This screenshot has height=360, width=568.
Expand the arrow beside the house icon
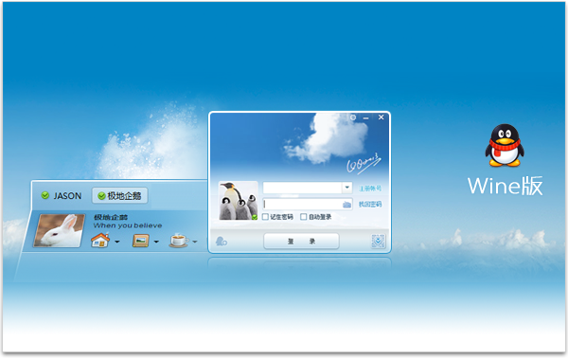click(x=117, y=242)
